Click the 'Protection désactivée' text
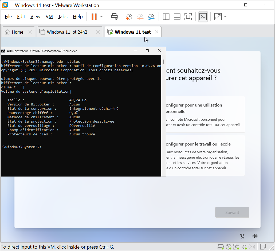The height and width of the screenshot is (251, 275). point(92,121)
